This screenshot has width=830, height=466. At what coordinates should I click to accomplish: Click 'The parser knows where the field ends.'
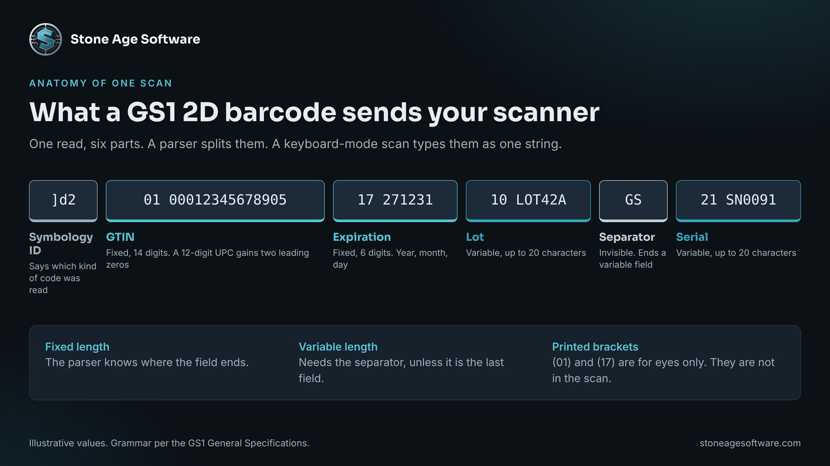(147, 362)
